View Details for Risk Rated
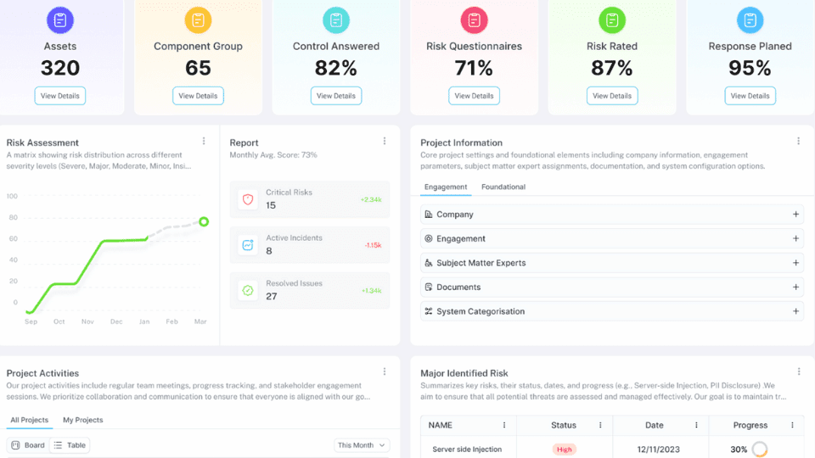The height and width of the screenshot is (458, 815). [612, 96]
